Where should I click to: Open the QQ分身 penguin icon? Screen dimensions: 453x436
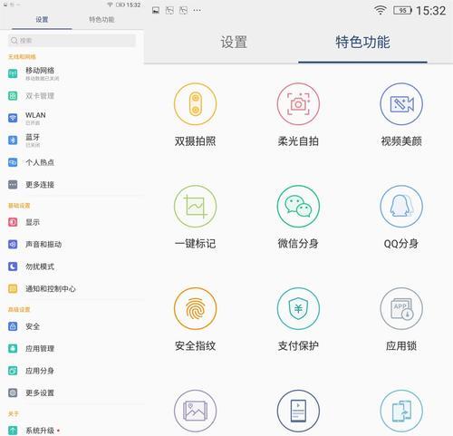(x=401, y=207)
